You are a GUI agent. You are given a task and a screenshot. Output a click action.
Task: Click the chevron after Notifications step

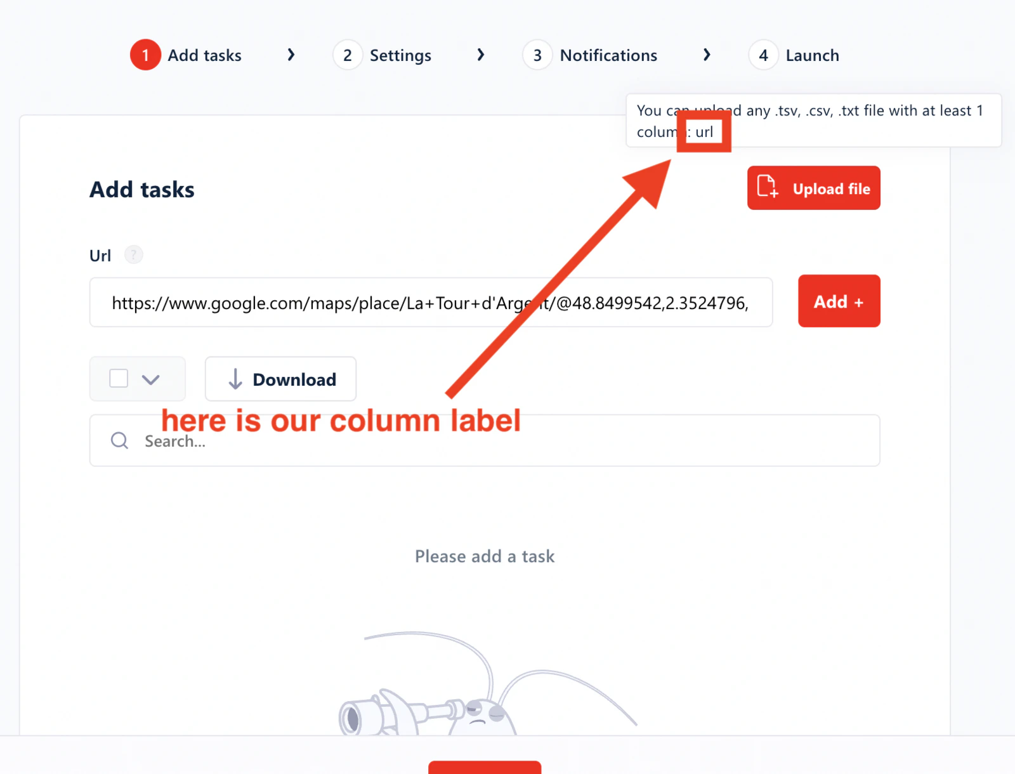707,55
